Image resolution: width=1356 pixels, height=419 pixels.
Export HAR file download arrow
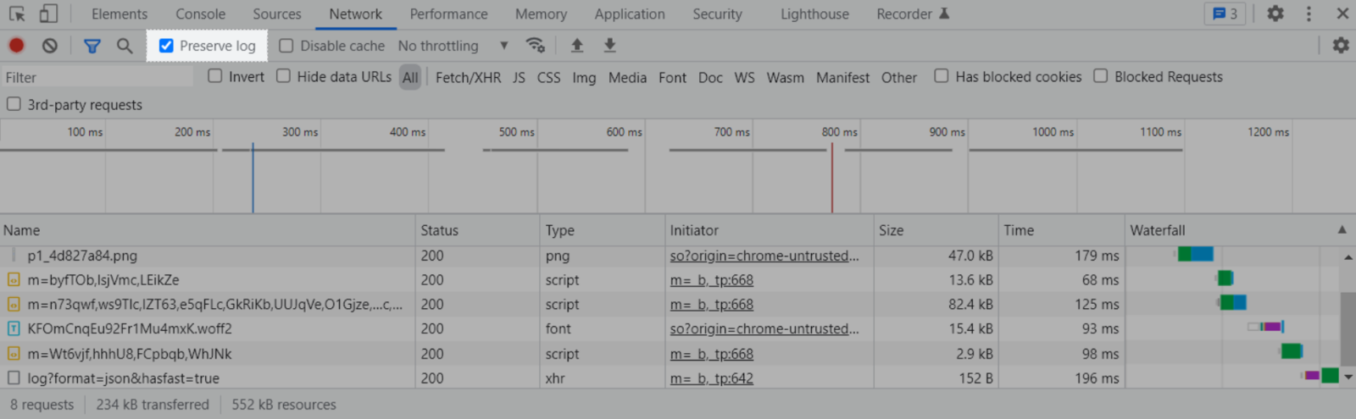tap(609, 46)
